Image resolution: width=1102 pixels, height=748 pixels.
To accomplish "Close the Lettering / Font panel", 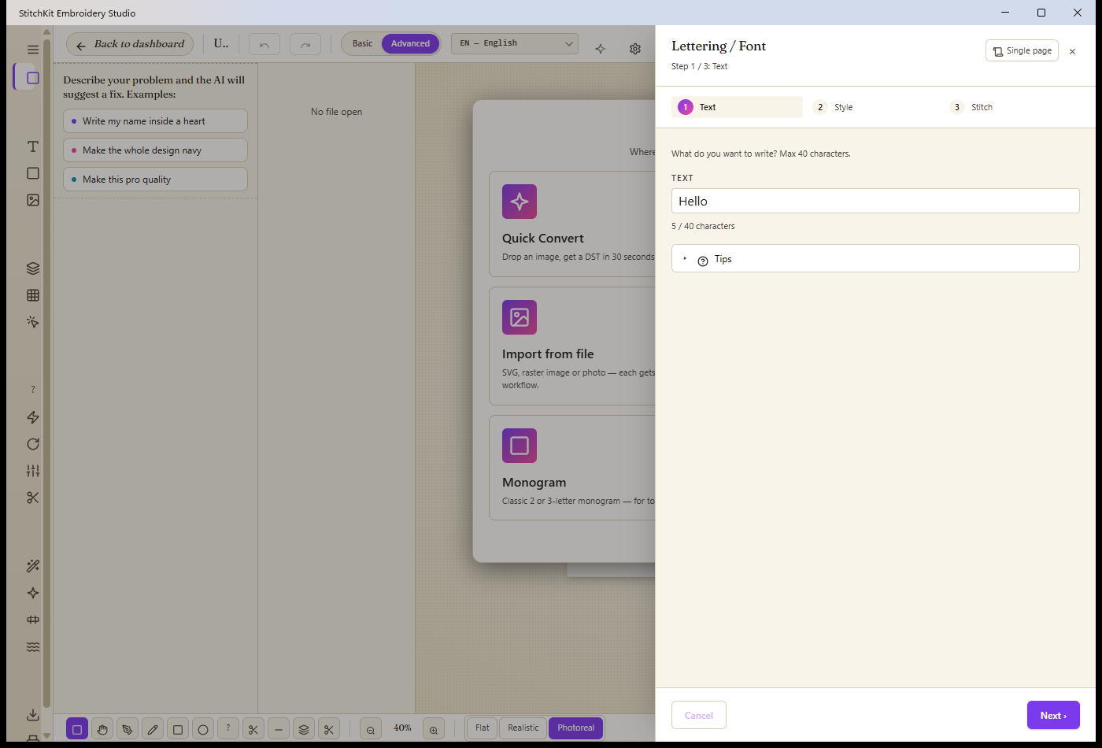I will pos(1072,51).
